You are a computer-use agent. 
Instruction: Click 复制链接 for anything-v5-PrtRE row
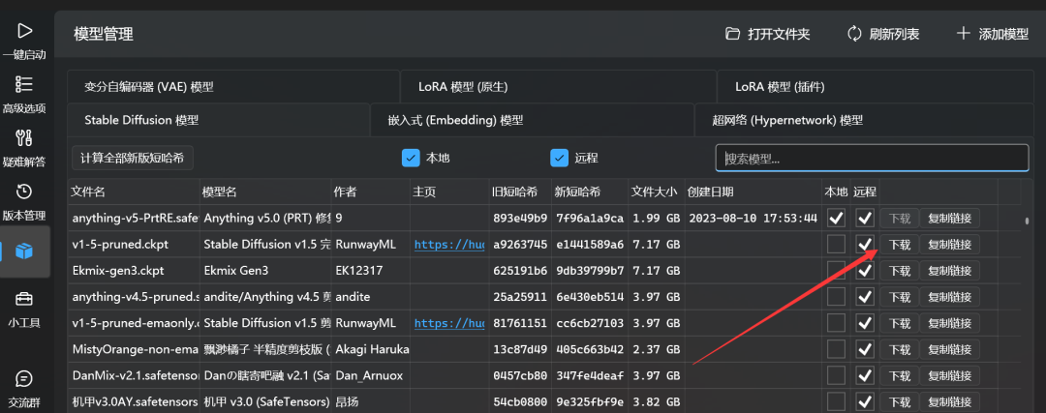(950, 218)
